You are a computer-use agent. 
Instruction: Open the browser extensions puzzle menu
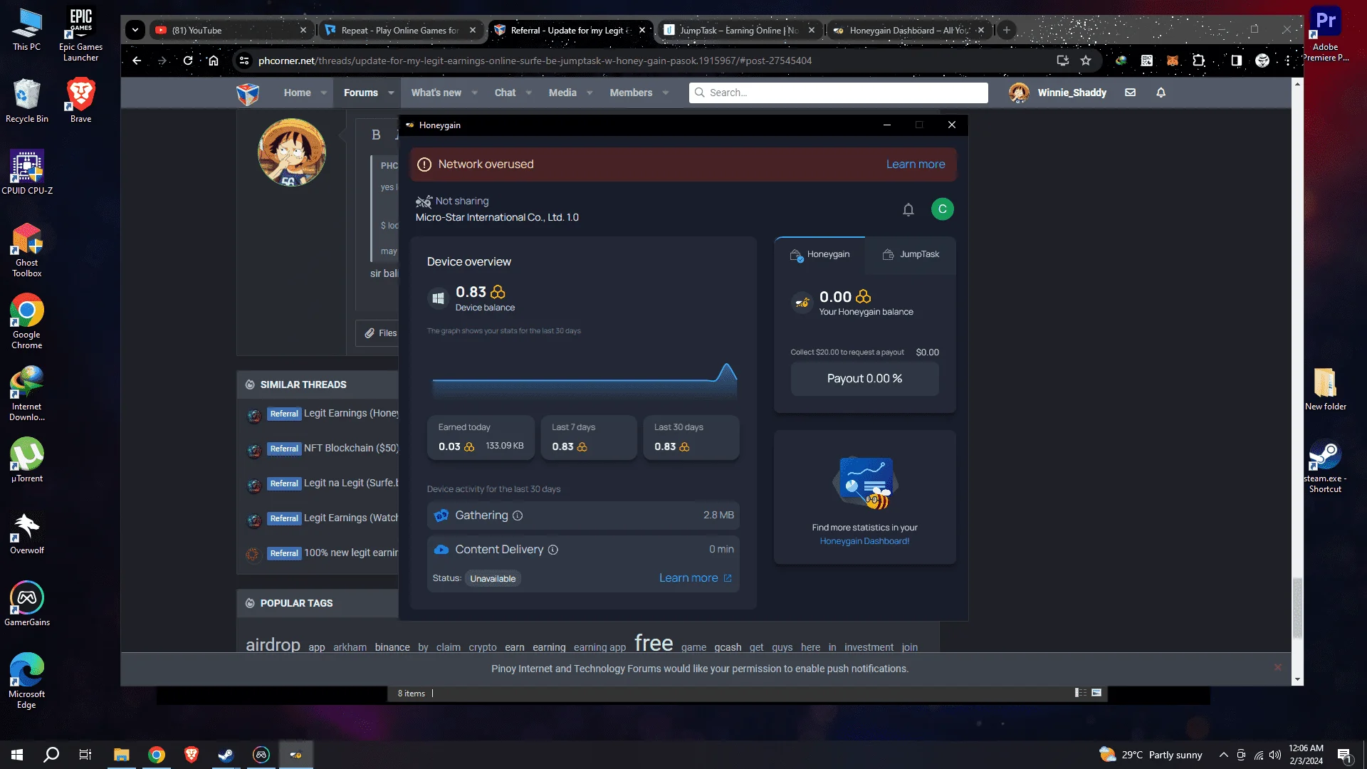tap(1199, 61)
